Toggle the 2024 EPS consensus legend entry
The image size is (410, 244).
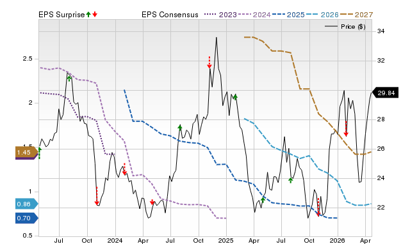[254, 15]
